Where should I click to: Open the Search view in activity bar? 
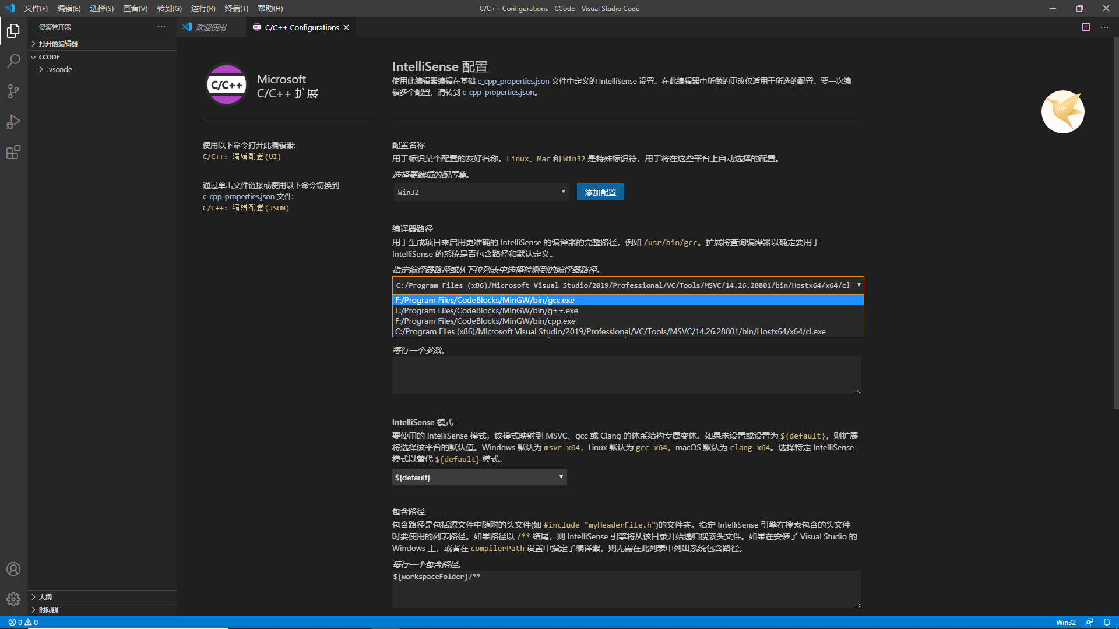click(13, 61)
